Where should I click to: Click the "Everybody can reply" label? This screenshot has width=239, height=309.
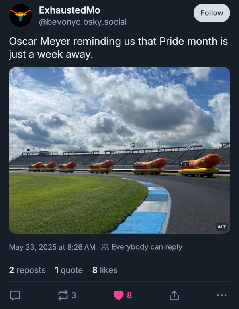point(147,247)
